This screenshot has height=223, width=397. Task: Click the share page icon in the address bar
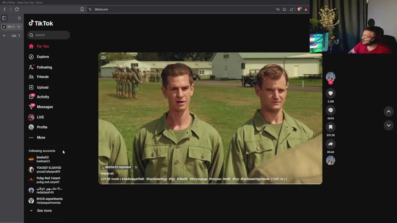coord(292,9)
